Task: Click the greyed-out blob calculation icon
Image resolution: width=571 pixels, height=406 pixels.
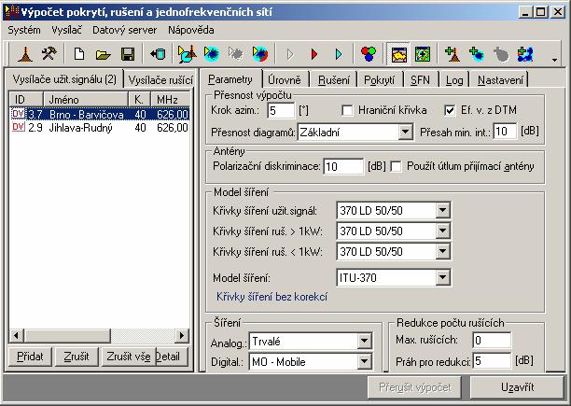Action: 236,54
